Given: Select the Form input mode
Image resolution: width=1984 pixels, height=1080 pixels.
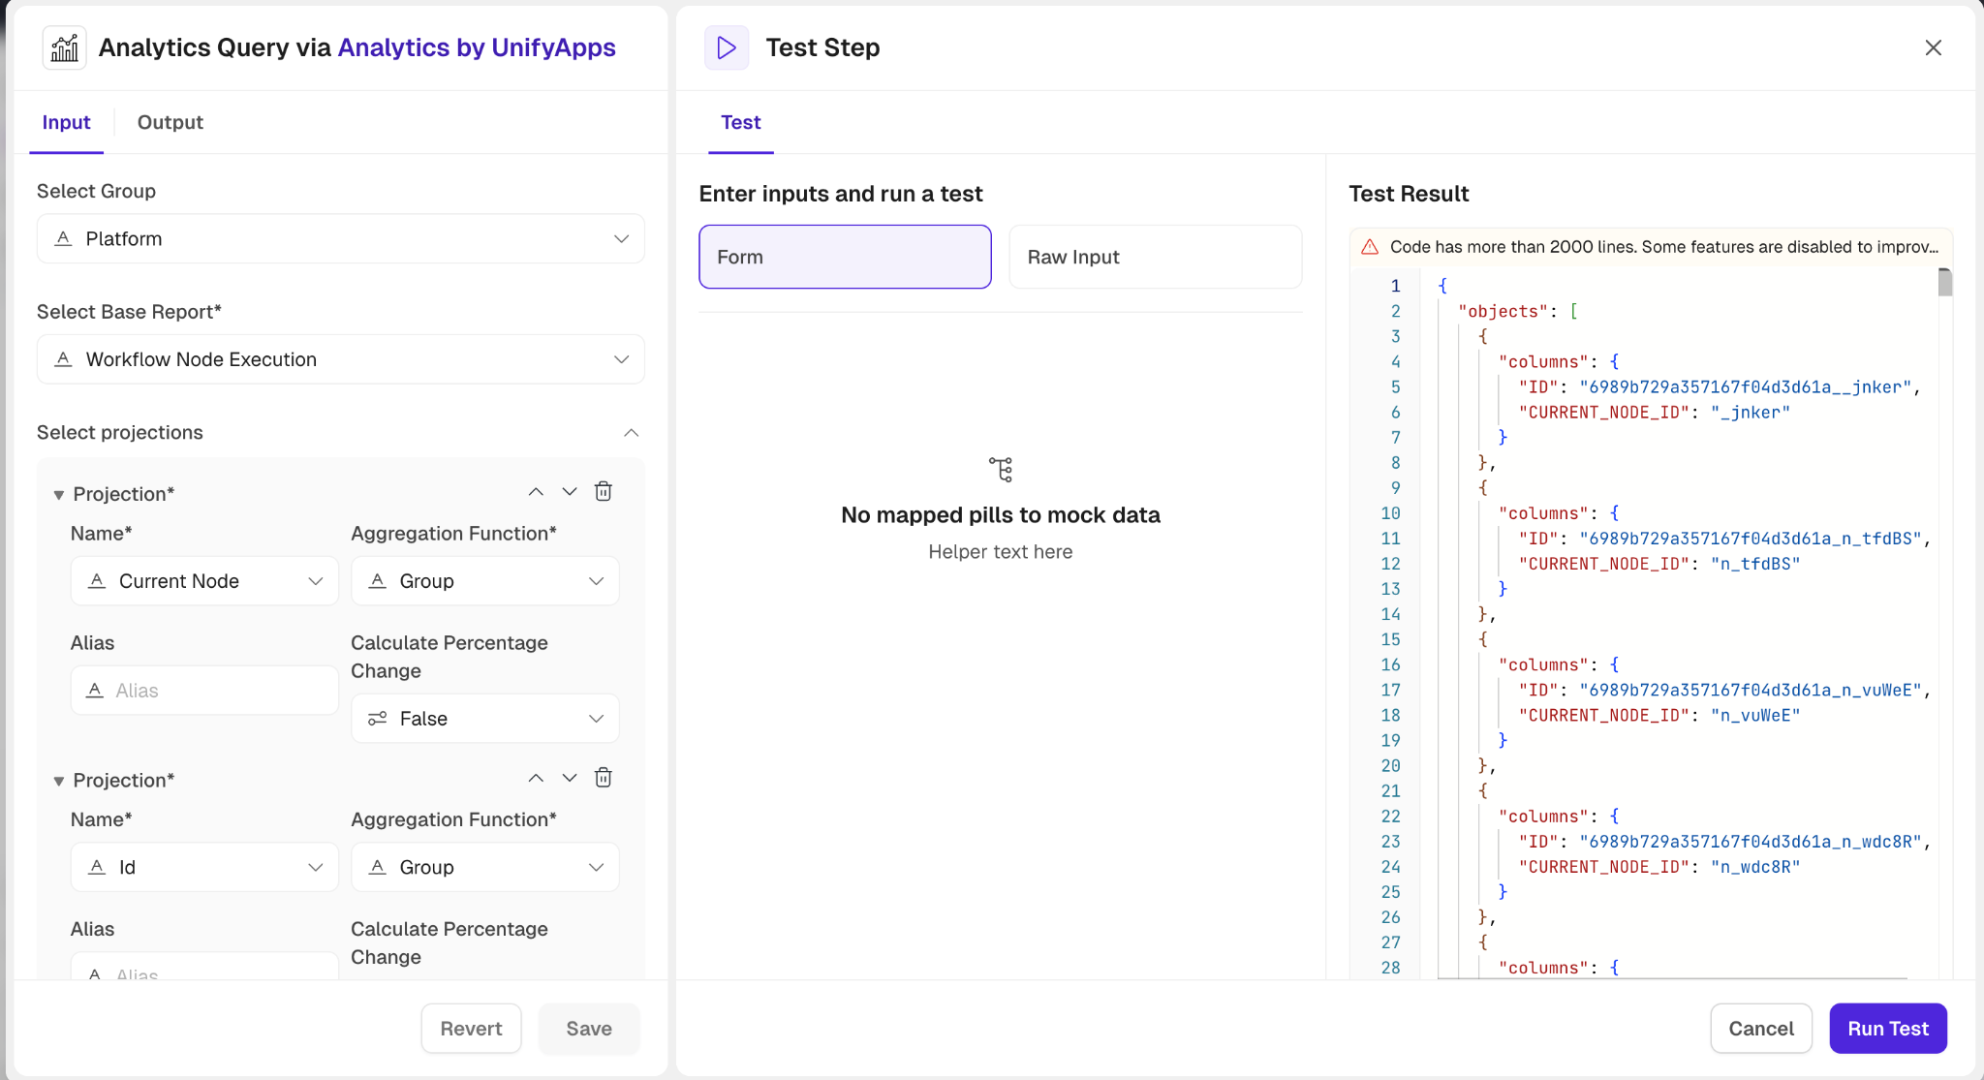Looking at the screenshot, I should tap(845, 257).
